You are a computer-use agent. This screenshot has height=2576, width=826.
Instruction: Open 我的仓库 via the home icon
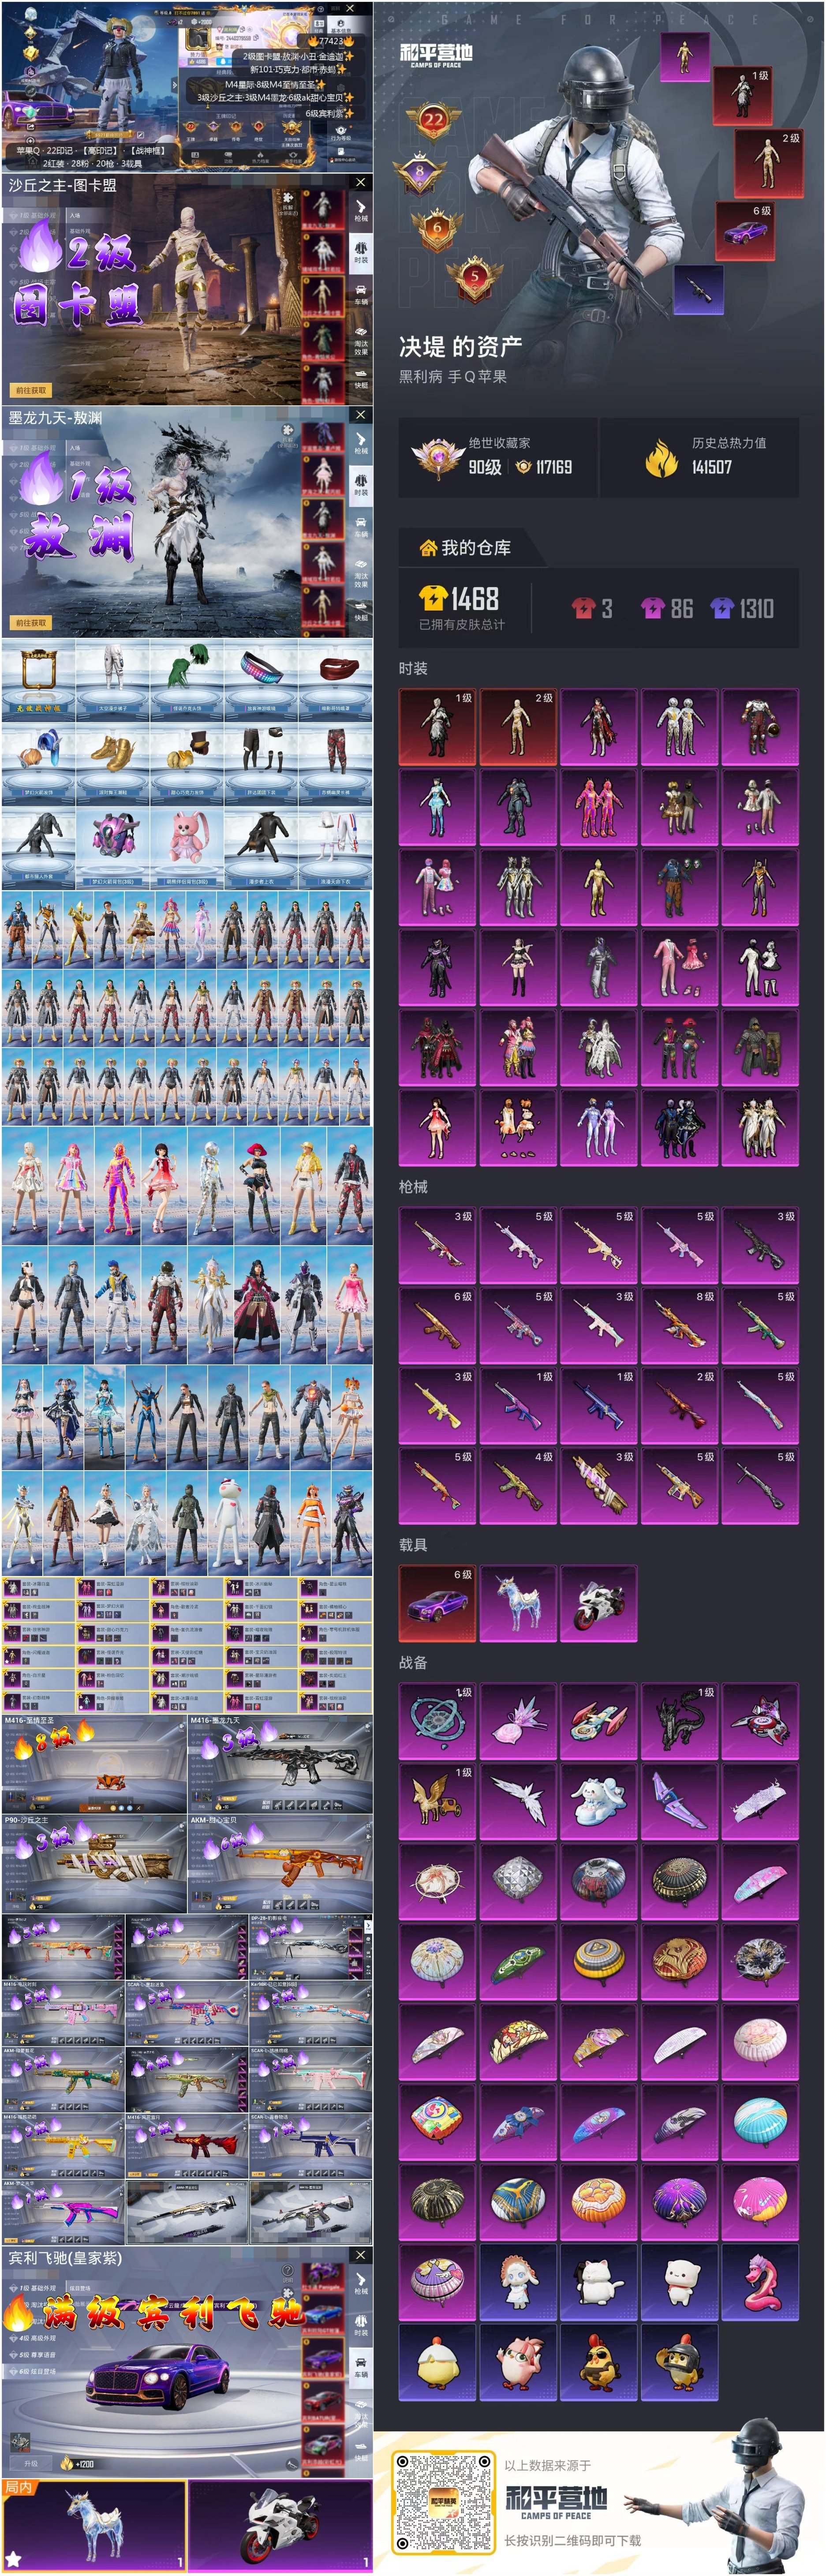[428, 548]
